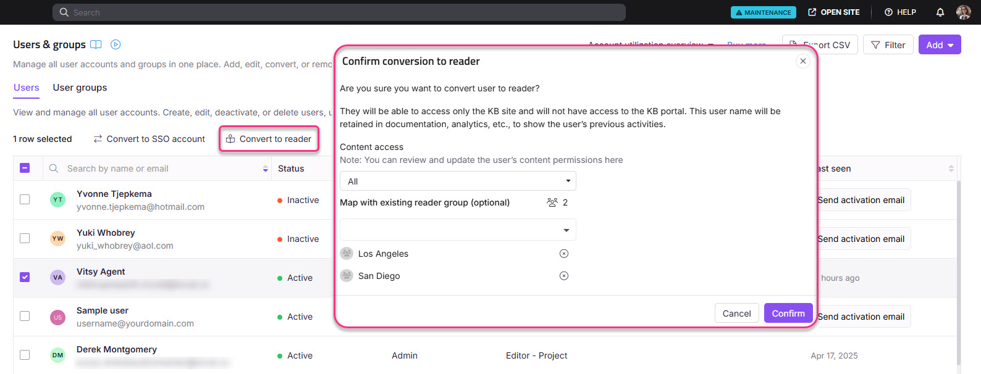This screenshot has height=374, width=981.
Task: Click the Editor - Project cell
Action: tap(536, 355)
